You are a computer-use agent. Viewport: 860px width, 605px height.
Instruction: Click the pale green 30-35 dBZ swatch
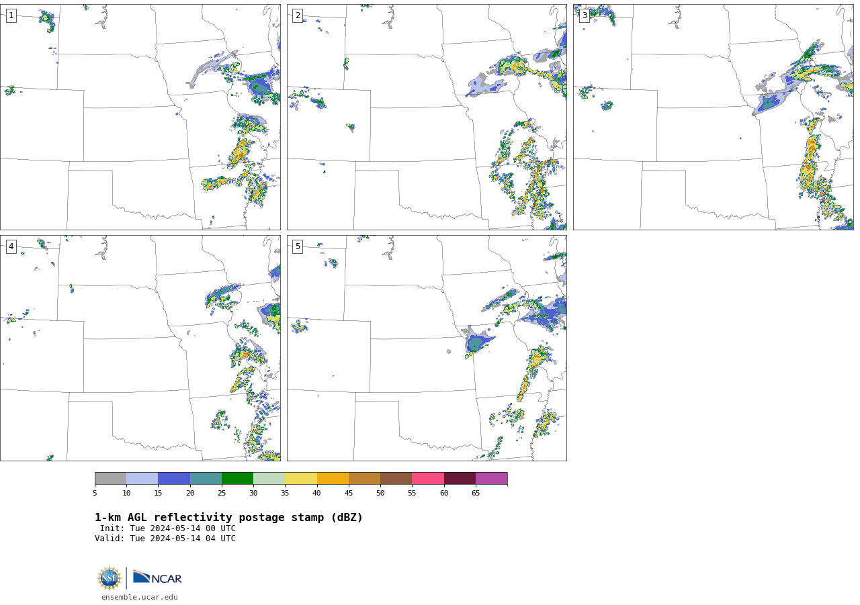pos(269,478)
